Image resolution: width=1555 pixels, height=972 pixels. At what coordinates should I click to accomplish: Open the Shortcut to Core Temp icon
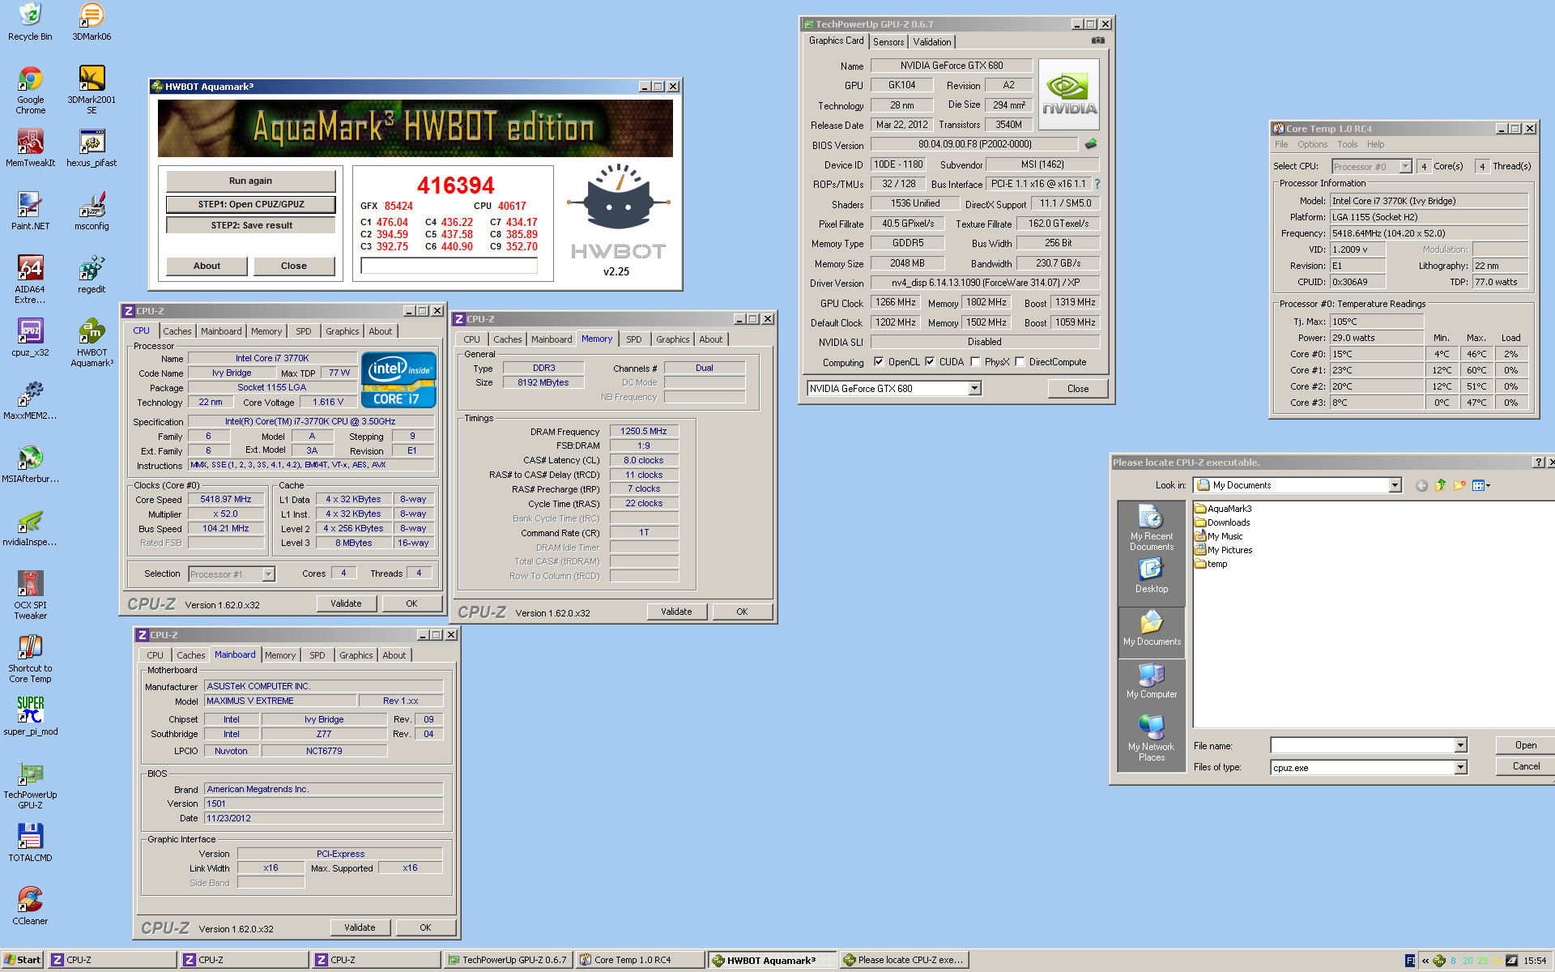(30, 659)
